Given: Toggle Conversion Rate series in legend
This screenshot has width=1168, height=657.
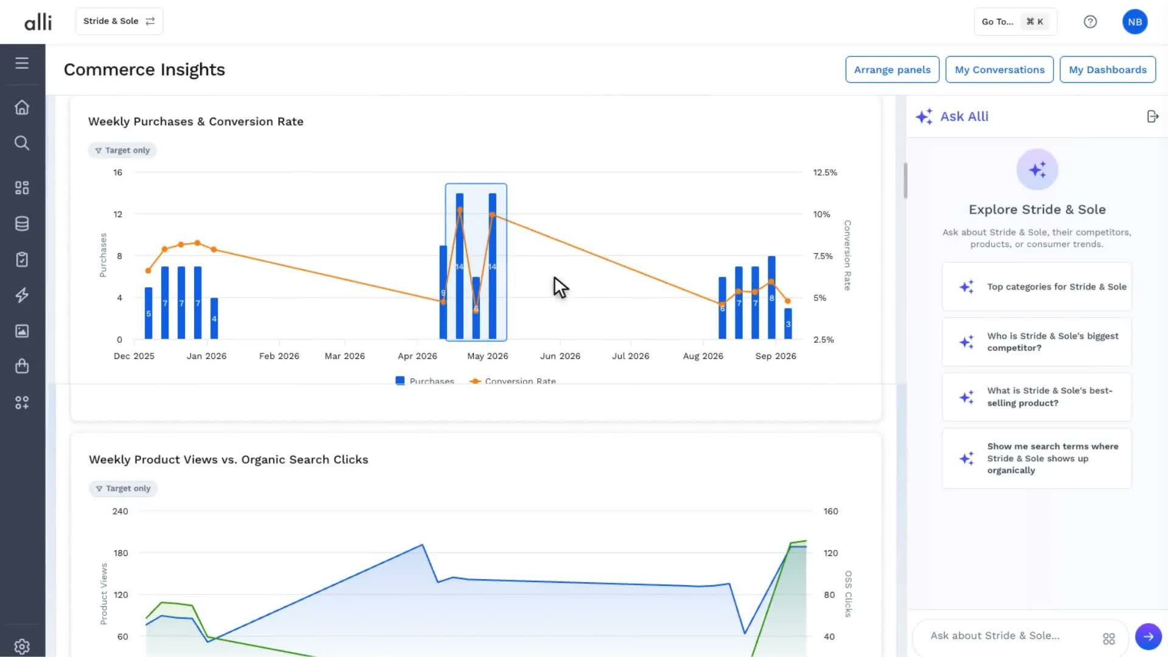Looking at the screenshot, I should (513, 381).
